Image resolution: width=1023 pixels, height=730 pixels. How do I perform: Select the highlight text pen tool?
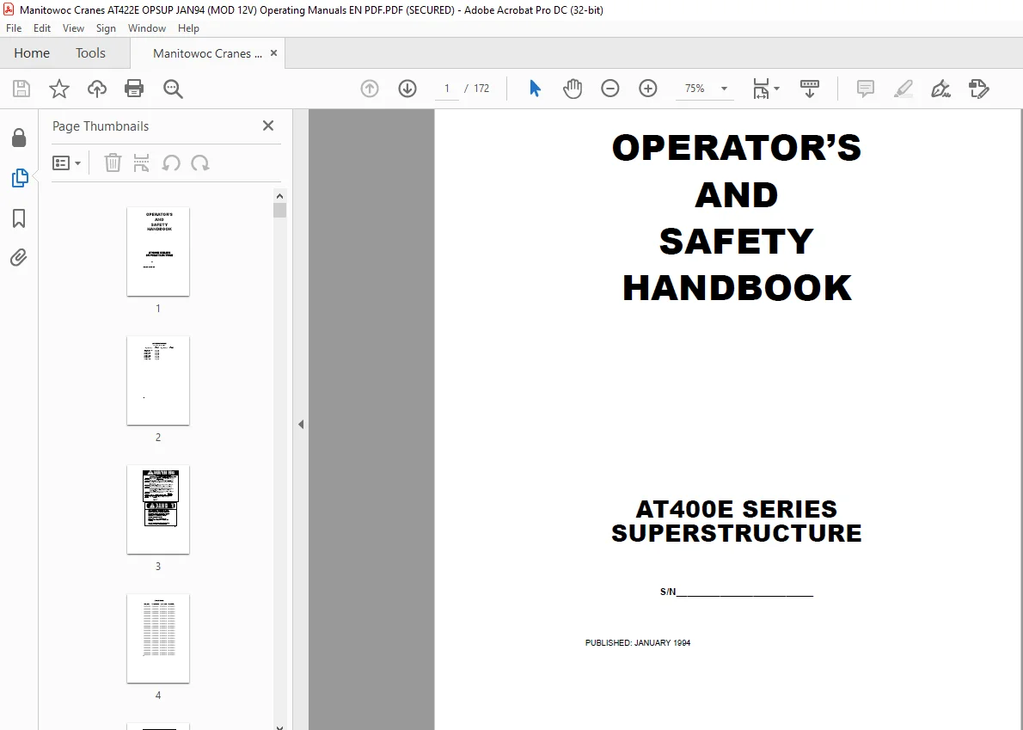click(903, 89)
